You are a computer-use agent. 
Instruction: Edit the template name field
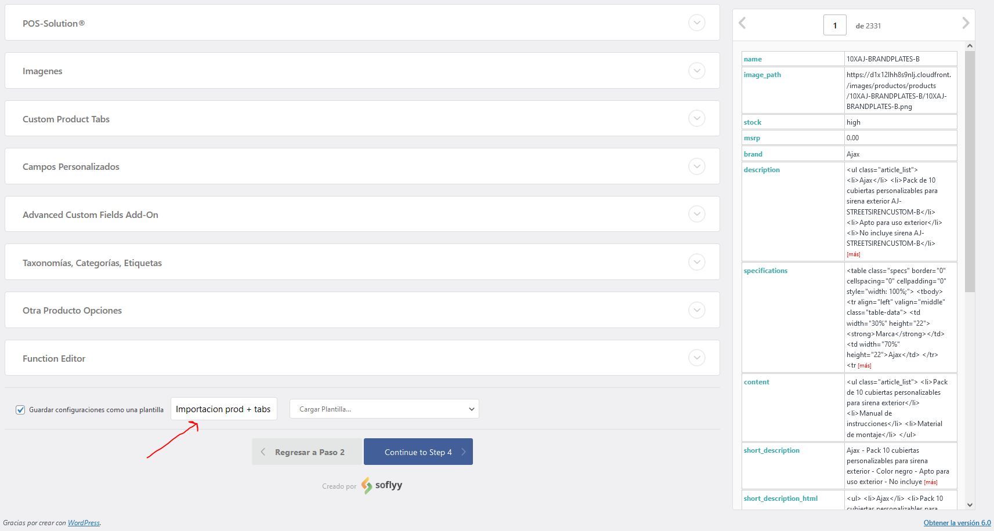[223, 409]
